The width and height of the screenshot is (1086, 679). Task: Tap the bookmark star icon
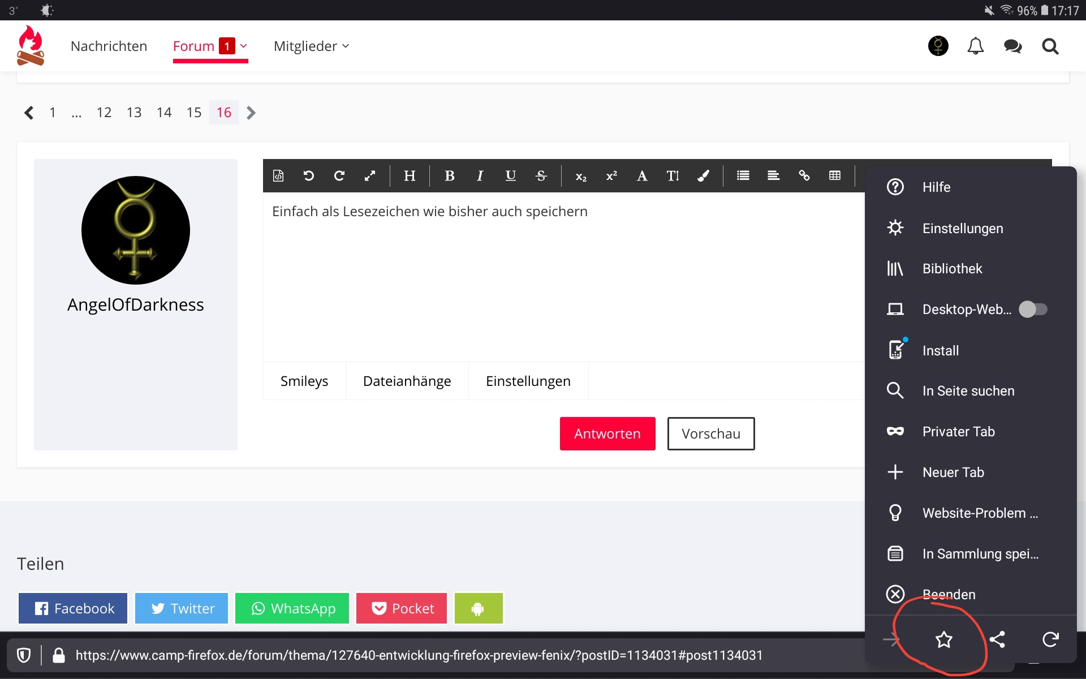click(x=943, y=640)
